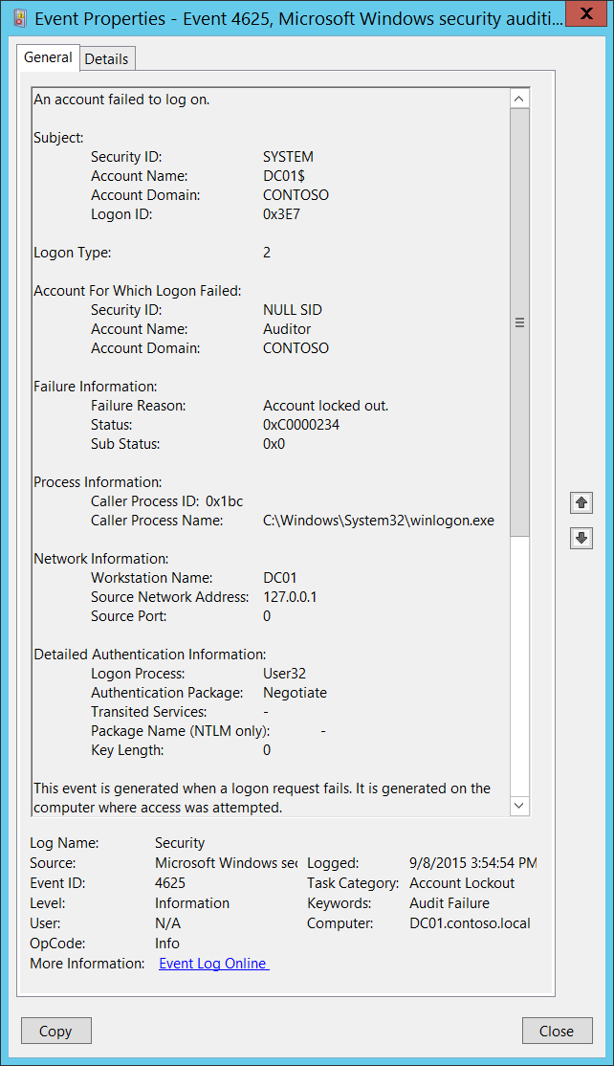Open the Event Log Online link
The height and width of the screenshot is (1066, 614).
(x=213, y=964)
